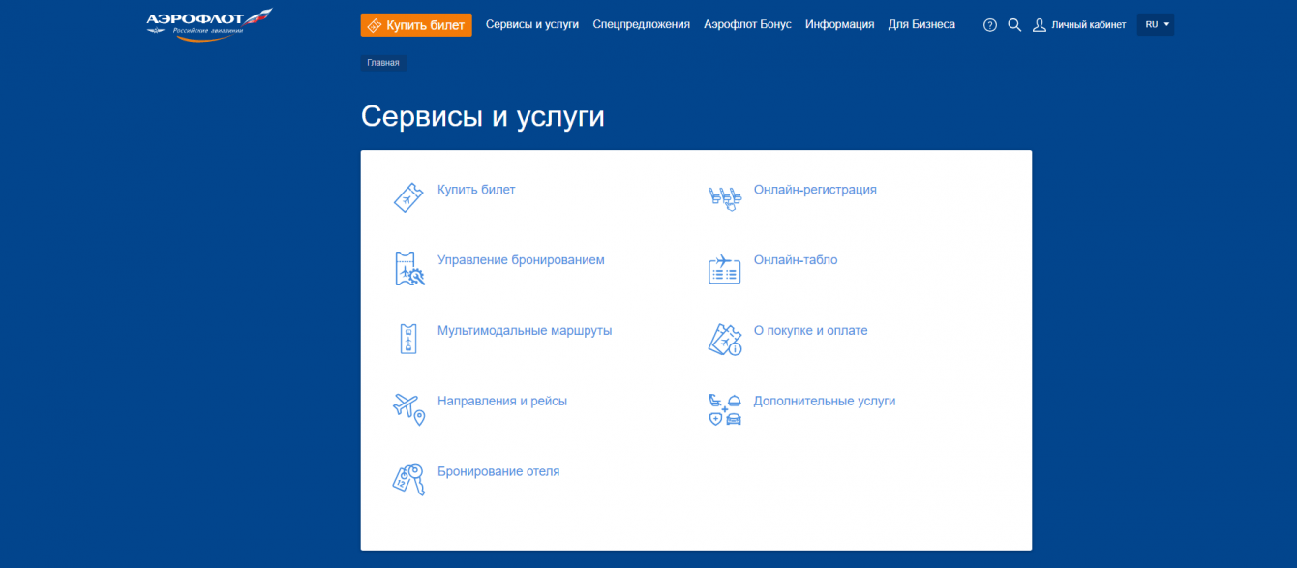The image size is (1297, 568).
Task: Click the flight board icon for Онлайн-табло
Action: (x=724, y=269)
